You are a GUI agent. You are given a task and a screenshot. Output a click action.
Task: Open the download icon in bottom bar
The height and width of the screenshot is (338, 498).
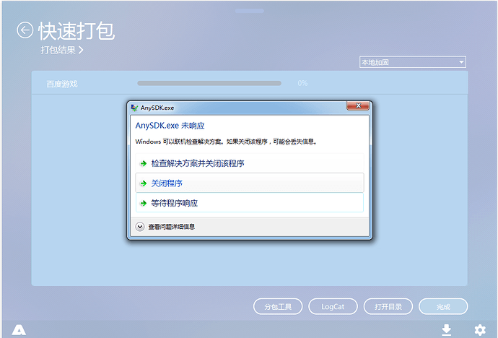point(447,330)
